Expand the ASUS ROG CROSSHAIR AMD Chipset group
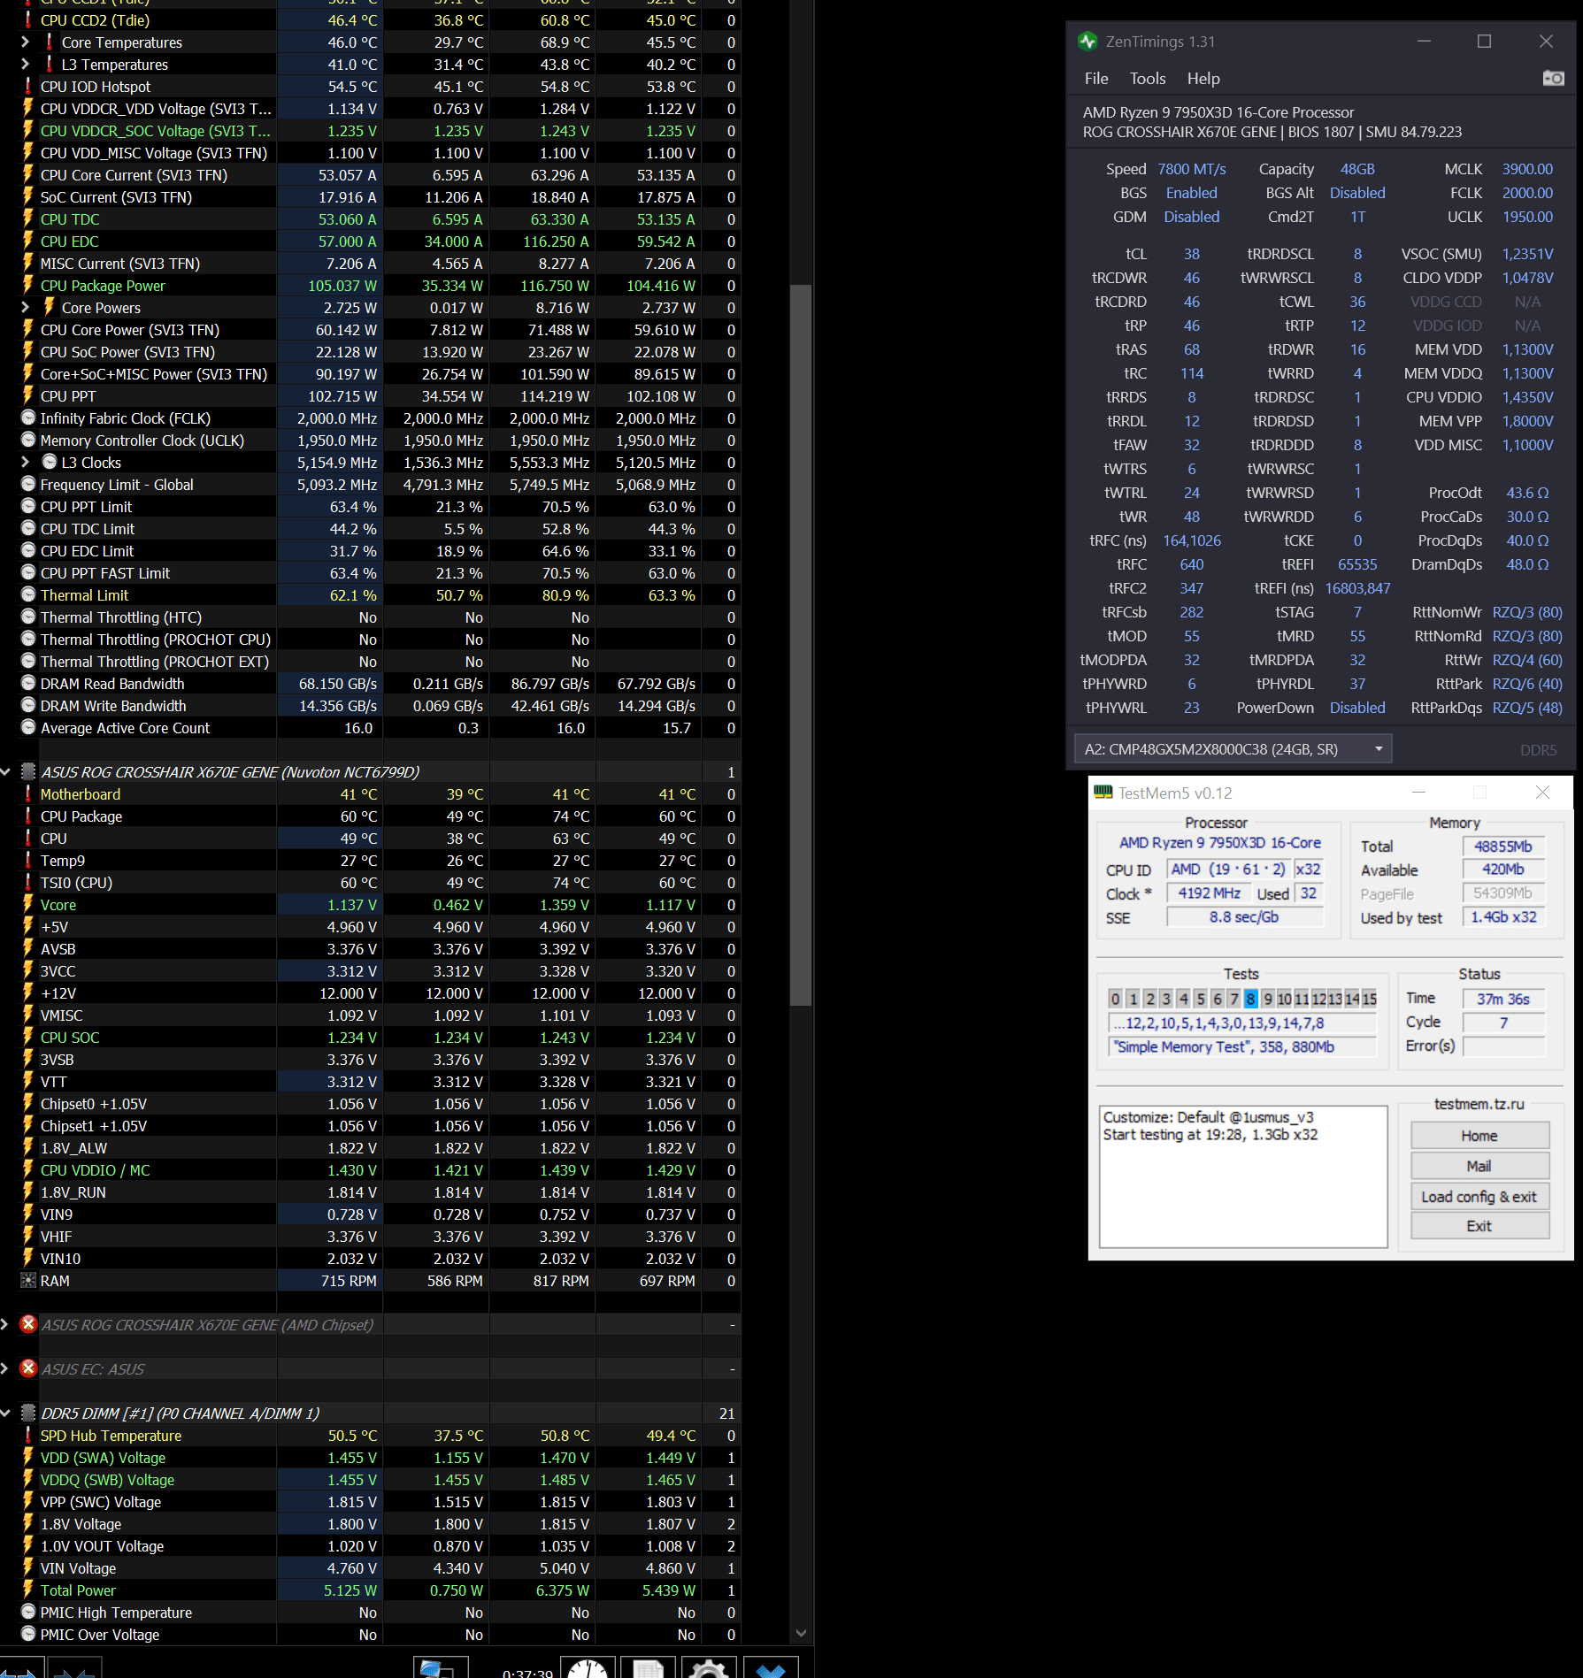 pos(4,1324)
